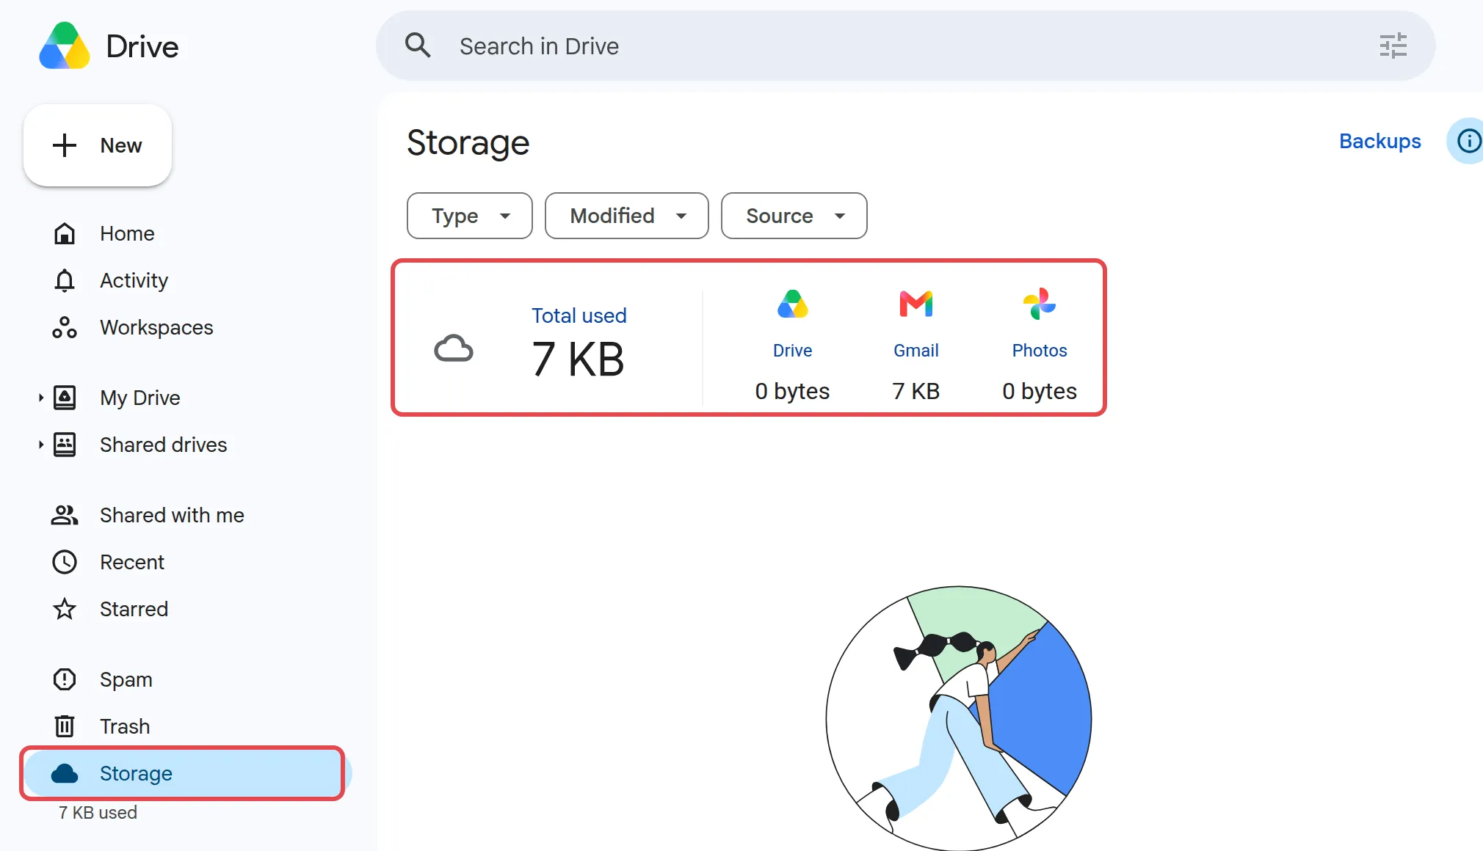Click the Gmail icon in storage summary
This screenshot has width=1483, height=851.
pos(916,304)
